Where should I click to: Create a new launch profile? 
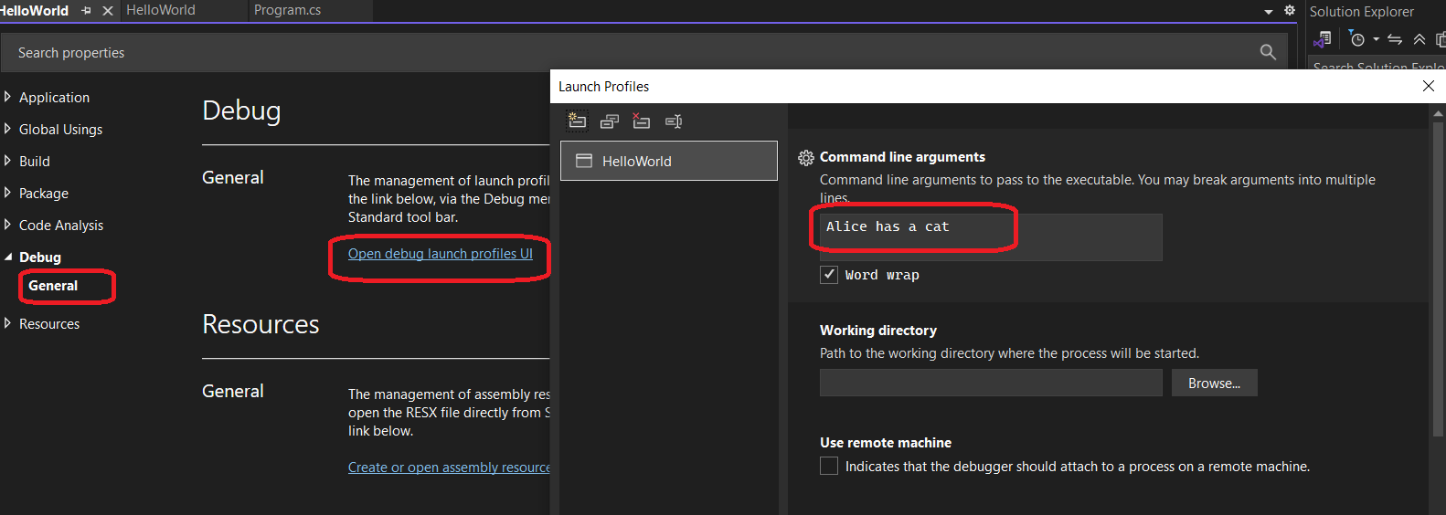tap(577, 121)
